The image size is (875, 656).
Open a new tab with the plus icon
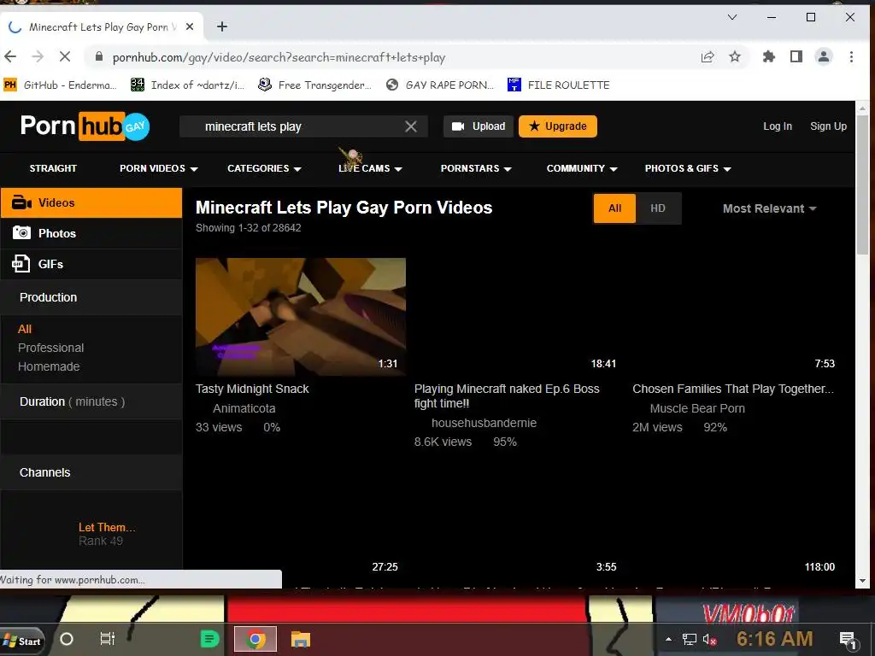point(222,26)
